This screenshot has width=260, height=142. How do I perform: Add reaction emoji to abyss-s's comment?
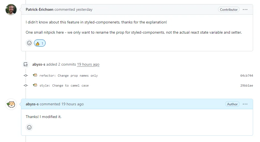tap(29, 127)
